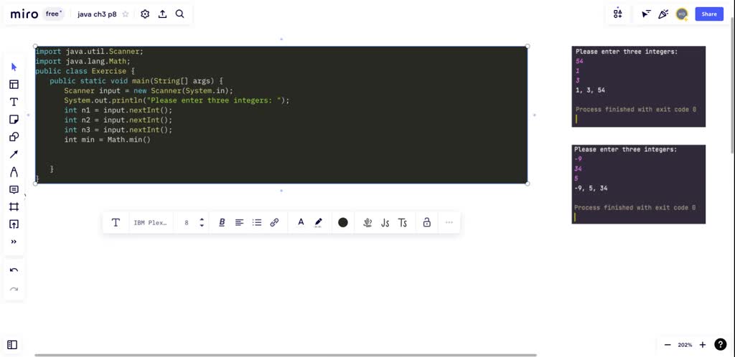
Task: Select the Shapes tool
Action: click(14, 137)
